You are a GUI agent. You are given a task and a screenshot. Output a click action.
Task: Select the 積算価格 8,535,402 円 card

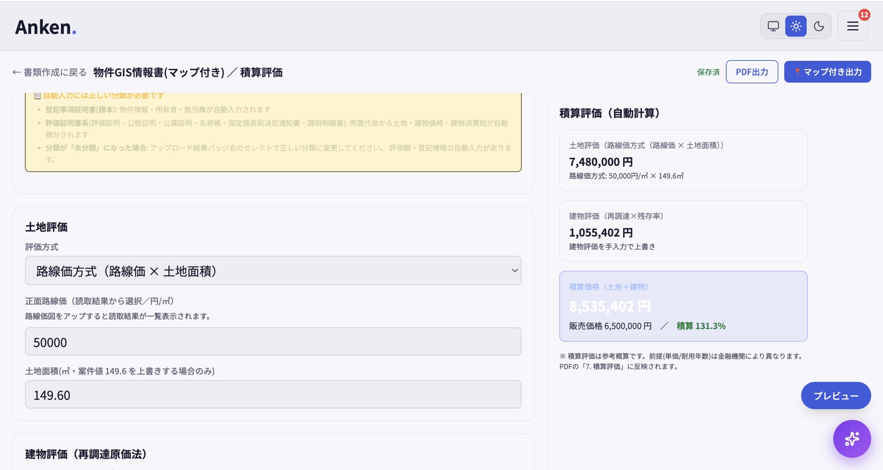coord(683,306)
